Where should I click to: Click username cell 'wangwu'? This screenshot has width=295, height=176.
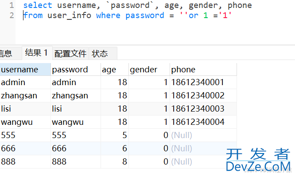coord(25,122)
